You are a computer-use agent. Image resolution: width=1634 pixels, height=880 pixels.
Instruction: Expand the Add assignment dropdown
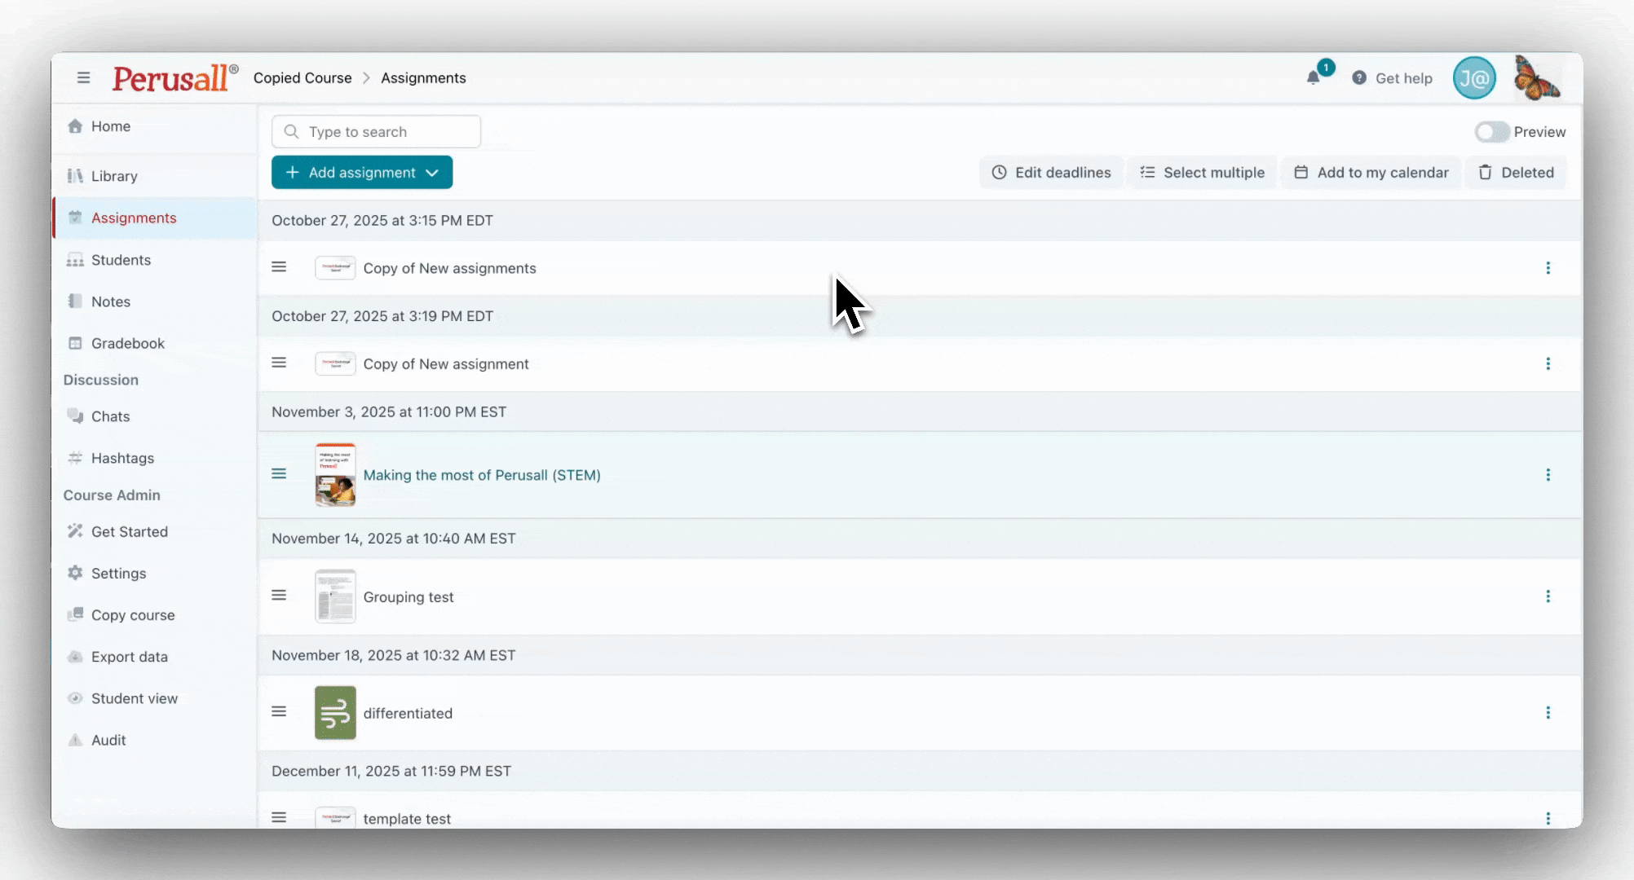click(362, 173)
